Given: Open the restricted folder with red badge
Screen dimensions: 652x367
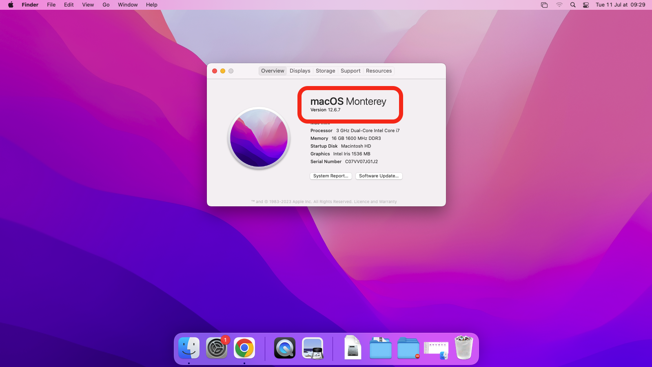Looking at the screenshot, I should (408, 348).
